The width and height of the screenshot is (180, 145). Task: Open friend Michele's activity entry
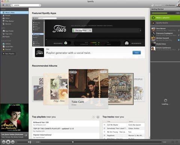click(165, 39)
